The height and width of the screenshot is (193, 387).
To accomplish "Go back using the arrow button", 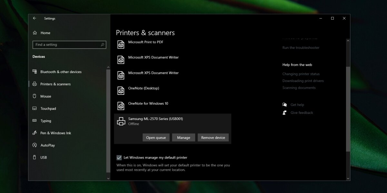I will tap(35, 18).
